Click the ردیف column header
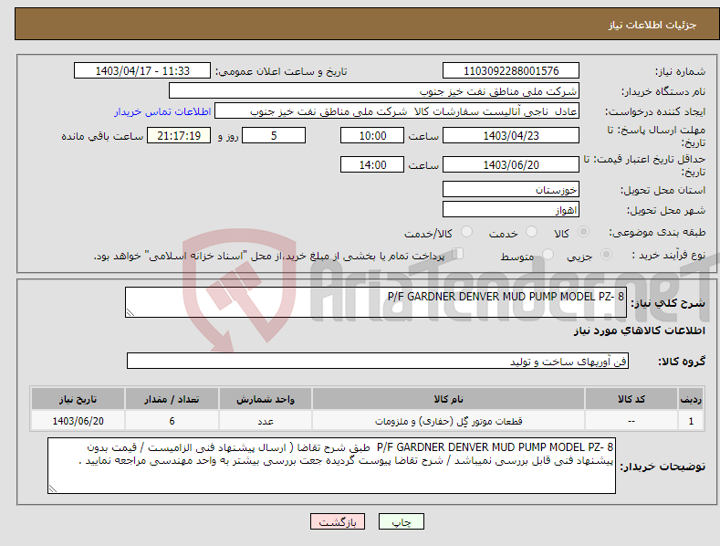This screenshot has height=546, width=720. coord(691,399)
